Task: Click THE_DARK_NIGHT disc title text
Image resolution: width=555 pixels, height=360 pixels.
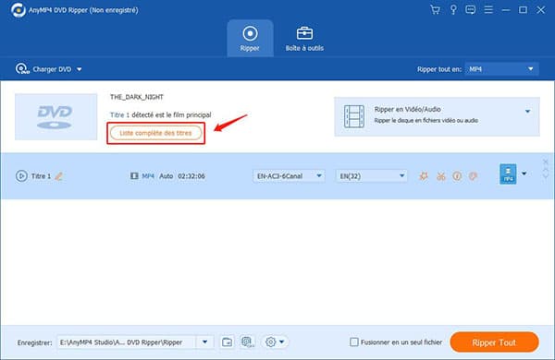Action: [137, 97]
